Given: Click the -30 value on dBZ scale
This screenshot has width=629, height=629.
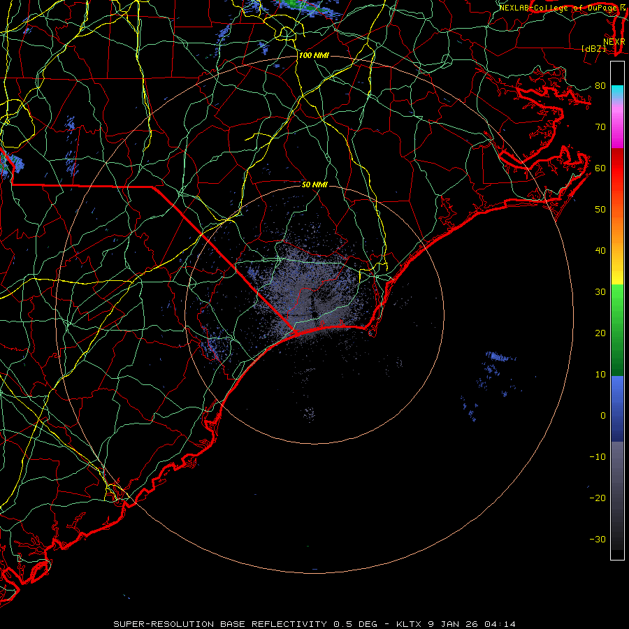Looking at the screenshot, I should pos(598,539).
